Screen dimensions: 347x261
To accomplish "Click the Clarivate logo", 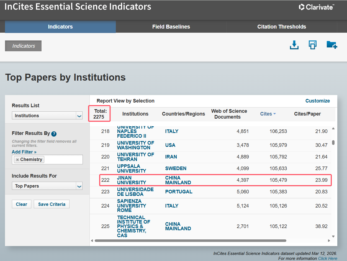I will point(316,7).
